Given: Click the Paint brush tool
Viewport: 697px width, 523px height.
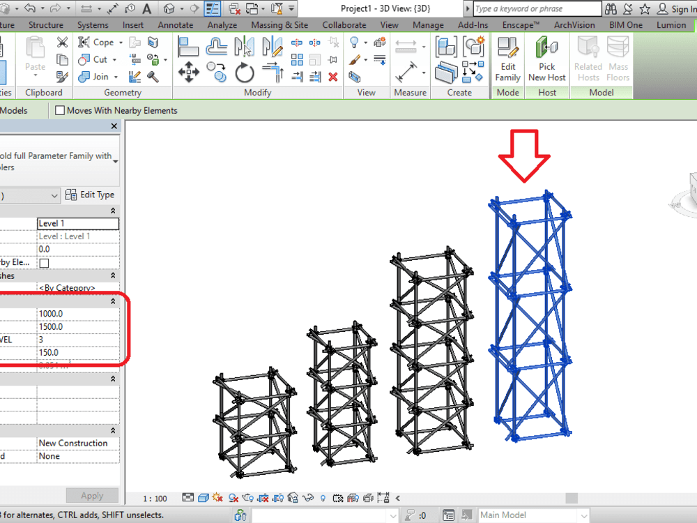Looking at the screenshot, I should point(355,59).
